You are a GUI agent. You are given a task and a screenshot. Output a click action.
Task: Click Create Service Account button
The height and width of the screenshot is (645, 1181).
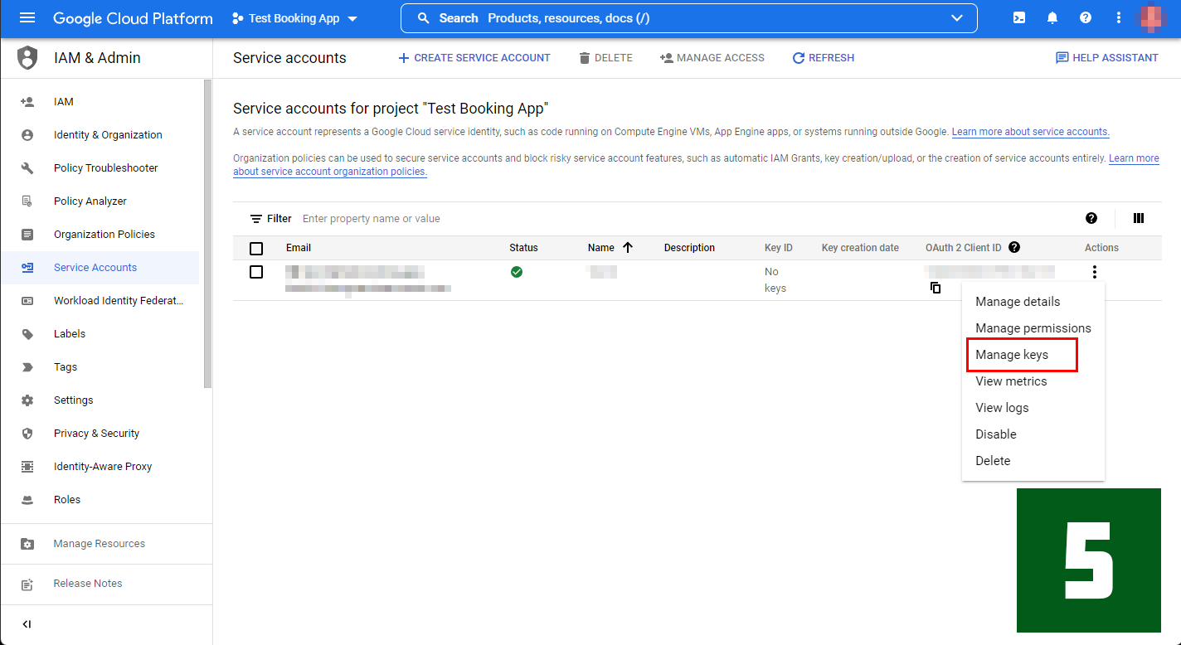(x=474, y=58)
